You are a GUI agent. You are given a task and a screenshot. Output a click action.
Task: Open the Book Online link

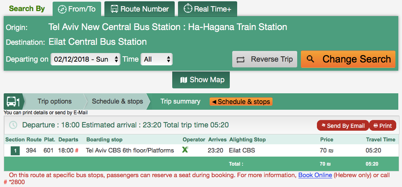pos(315,175)
